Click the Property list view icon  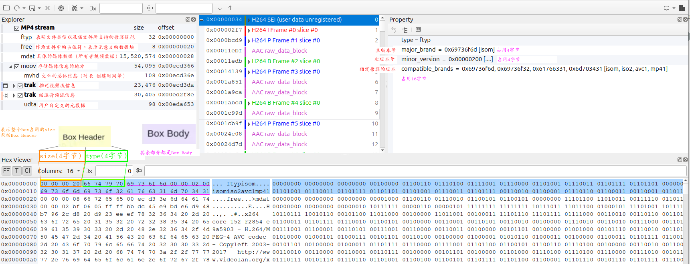pyautogui.click(x=418, y=30)
